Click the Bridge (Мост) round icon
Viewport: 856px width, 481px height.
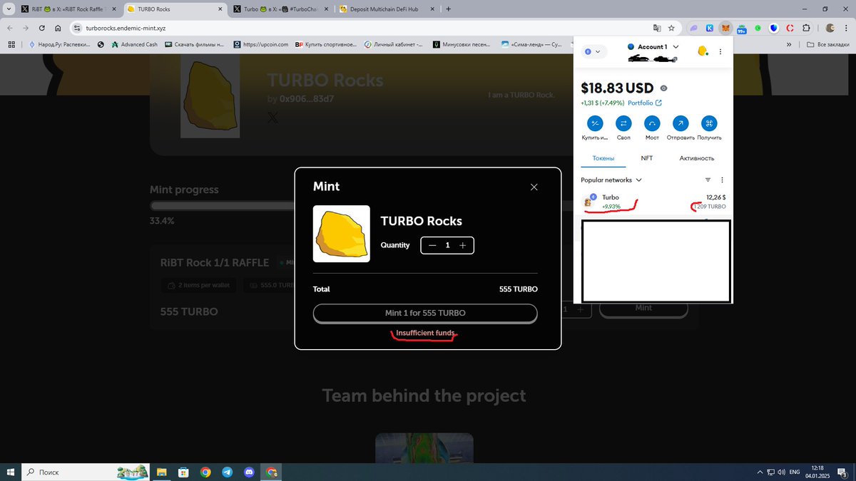[x=652, y=123]
